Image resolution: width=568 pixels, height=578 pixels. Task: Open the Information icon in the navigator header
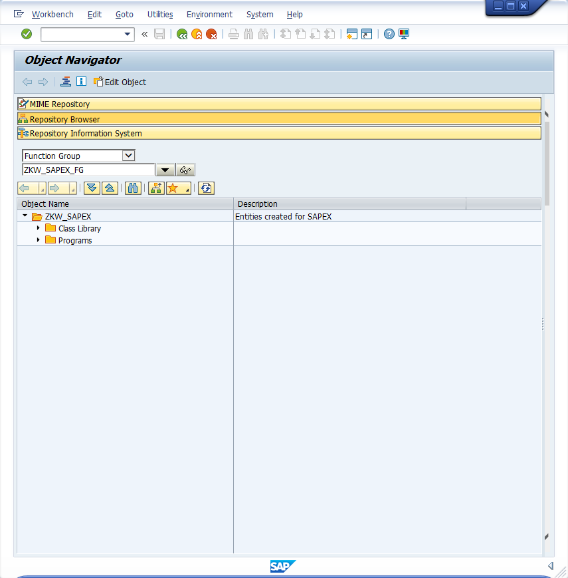(81, 81)
